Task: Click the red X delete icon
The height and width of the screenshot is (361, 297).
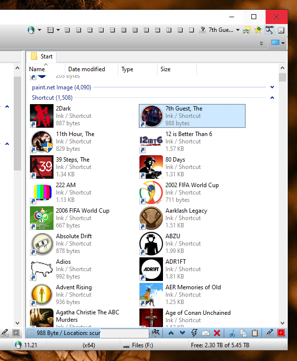Action: click(217, 333)
